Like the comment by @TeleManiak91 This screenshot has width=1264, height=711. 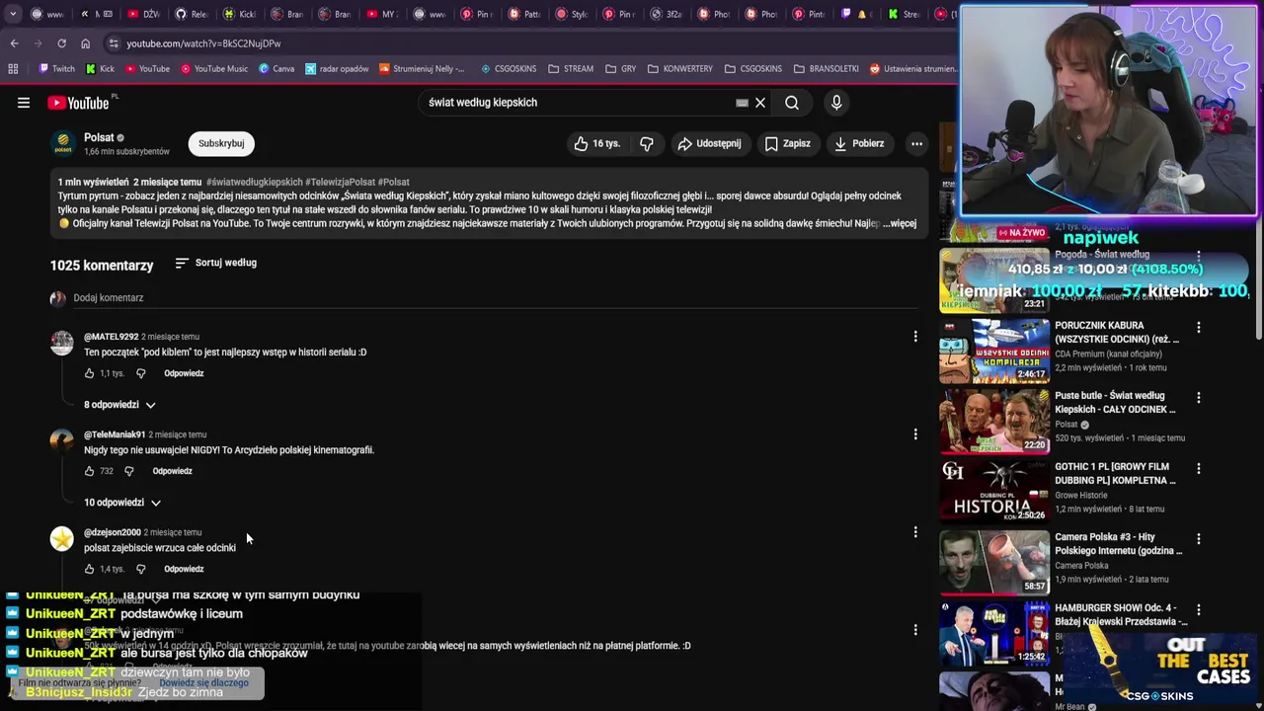click(x=89, y=471)
